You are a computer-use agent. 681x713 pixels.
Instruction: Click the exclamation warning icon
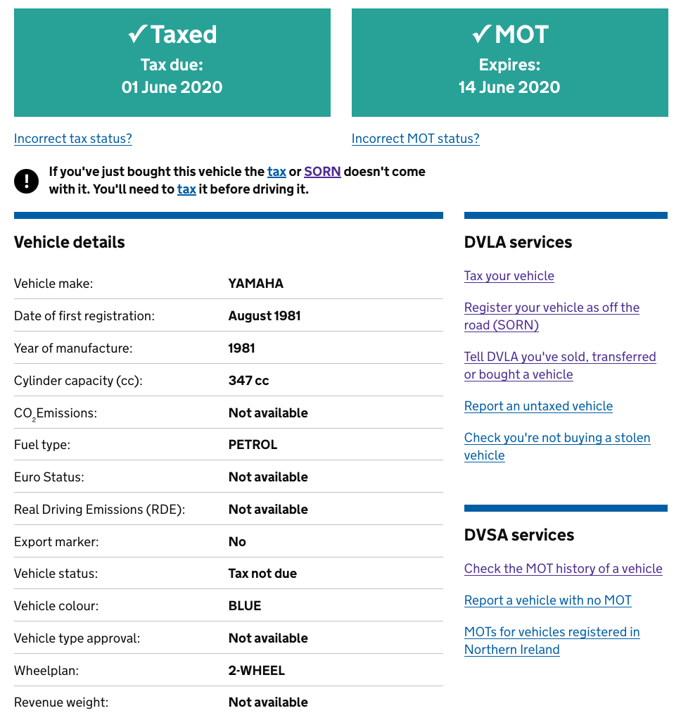(x=26, y=181)
